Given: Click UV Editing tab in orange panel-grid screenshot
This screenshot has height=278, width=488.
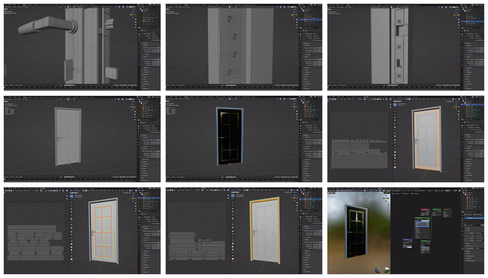Looking at the screenshot, I should tap(42, 188).
